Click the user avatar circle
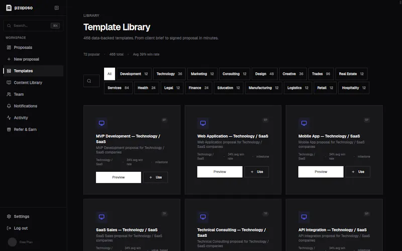This screenshot has height=251, width=402. pyautogui.click(x=12, y=242)
